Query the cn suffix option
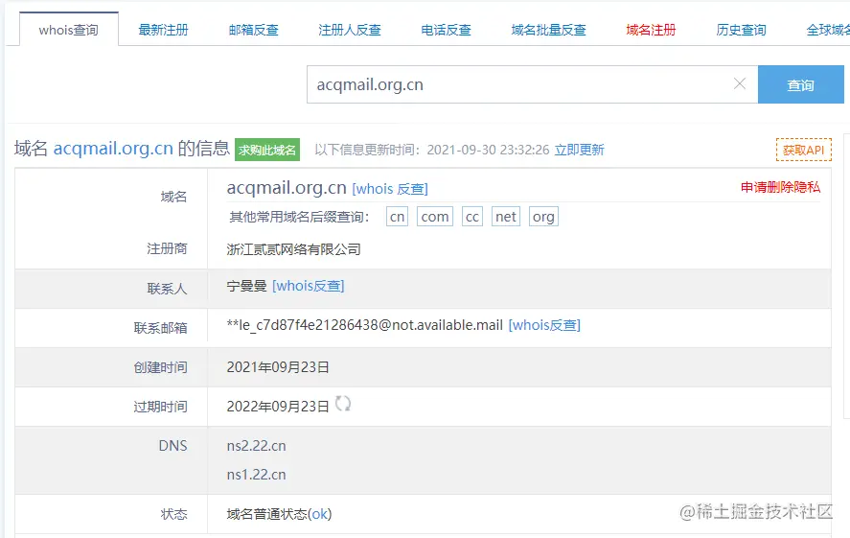Viewport: 850px width, 538px height. point(397,217)
